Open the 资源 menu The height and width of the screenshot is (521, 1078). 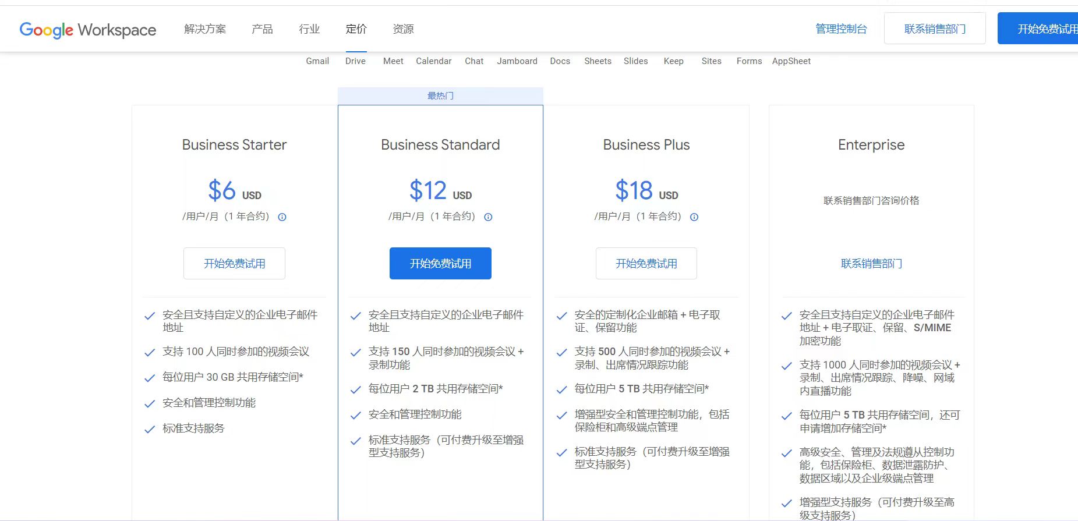click(x=403, y=29)
